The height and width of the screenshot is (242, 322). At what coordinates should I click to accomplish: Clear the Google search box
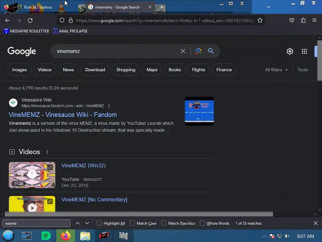183,51
